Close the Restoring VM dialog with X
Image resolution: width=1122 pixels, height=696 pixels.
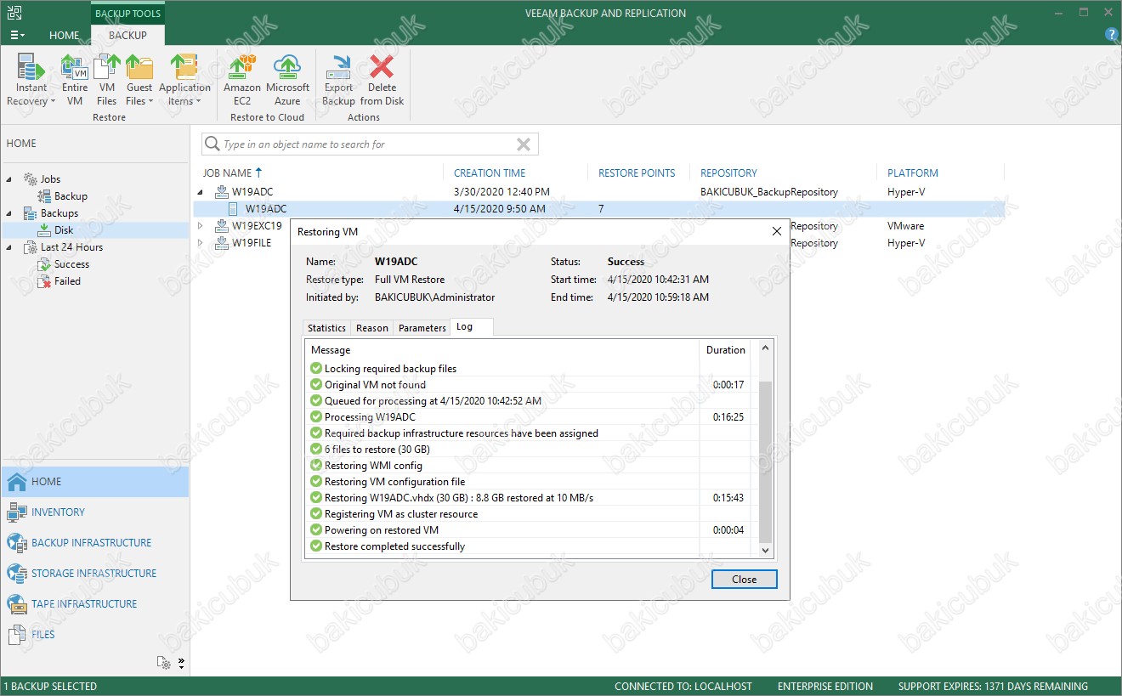point(776,231)
